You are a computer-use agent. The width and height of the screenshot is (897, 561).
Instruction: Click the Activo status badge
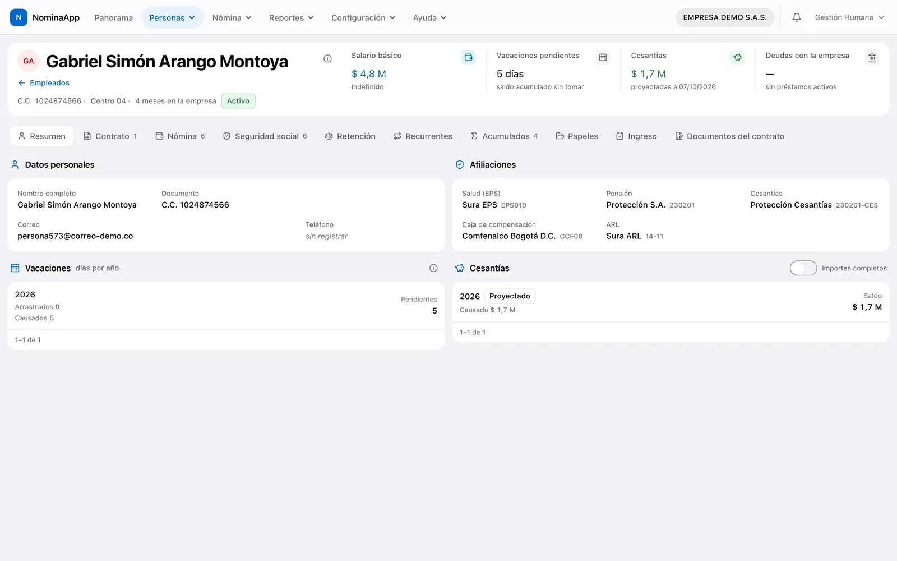238,101
